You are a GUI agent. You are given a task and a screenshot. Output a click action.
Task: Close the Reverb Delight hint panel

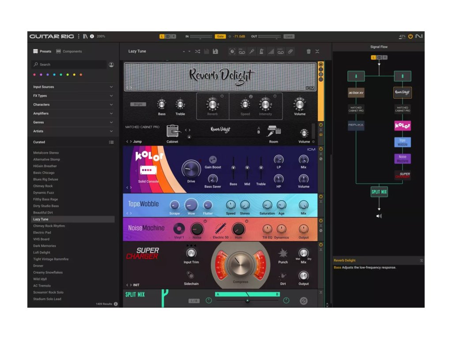click(x=422, y=260)
